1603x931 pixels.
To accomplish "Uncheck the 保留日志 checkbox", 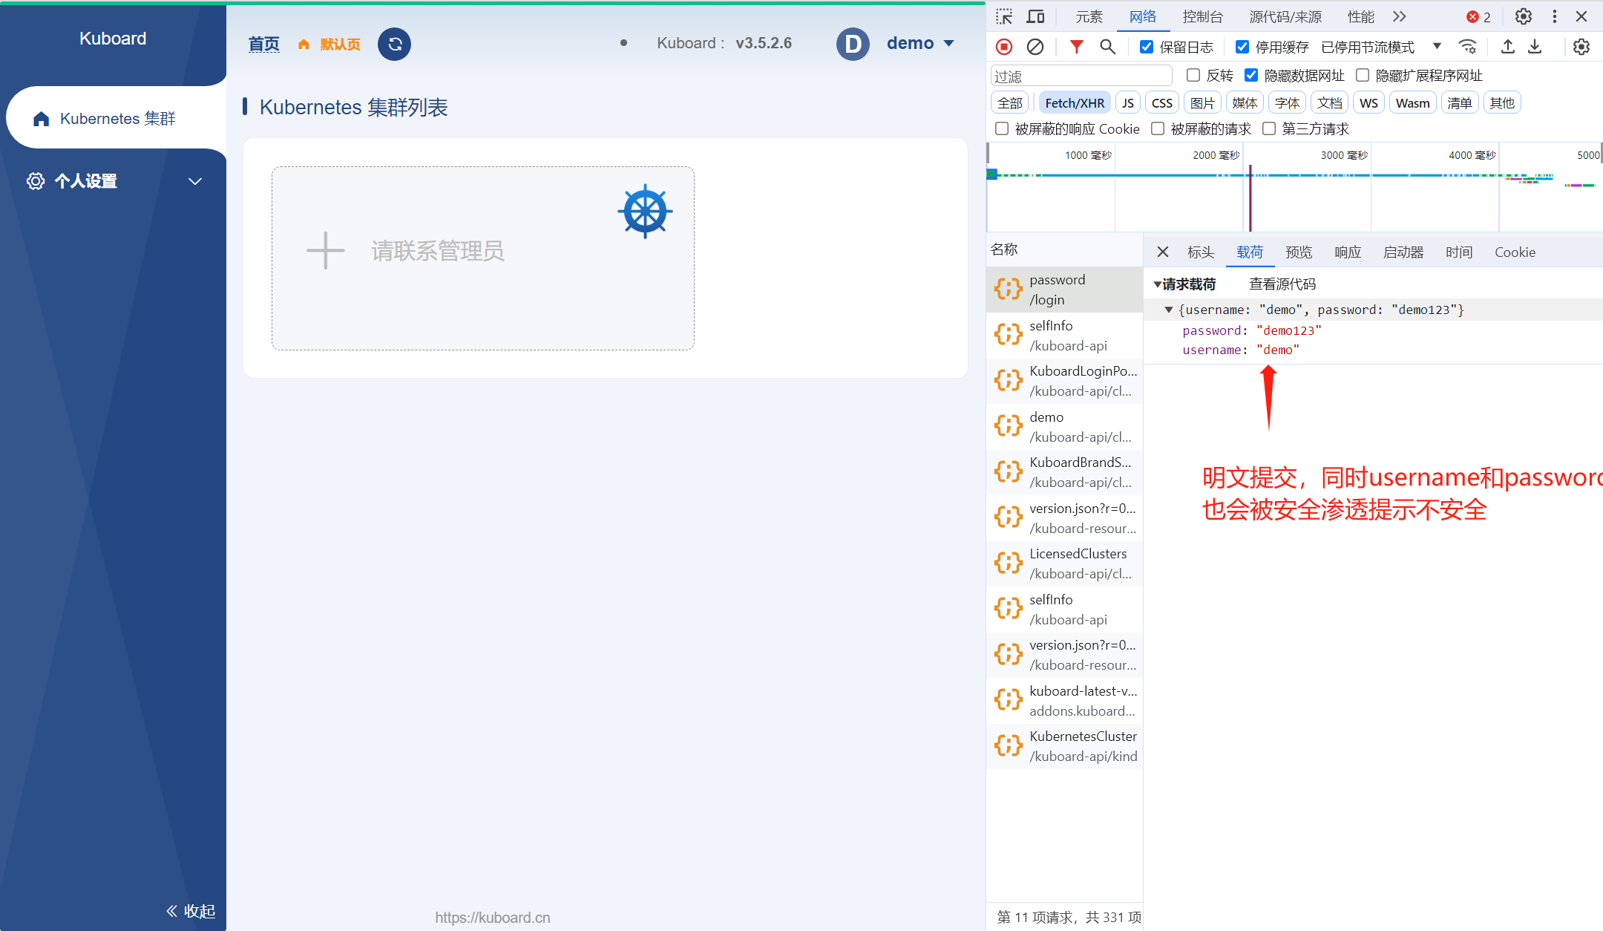I will (1146, 46).
